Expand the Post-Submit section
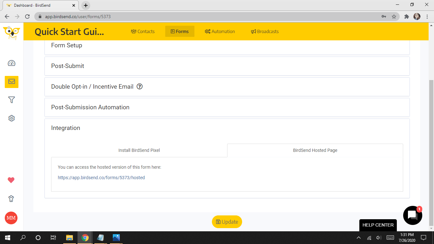The height and width of the screenshot is (244, 434). click(227, 66)
